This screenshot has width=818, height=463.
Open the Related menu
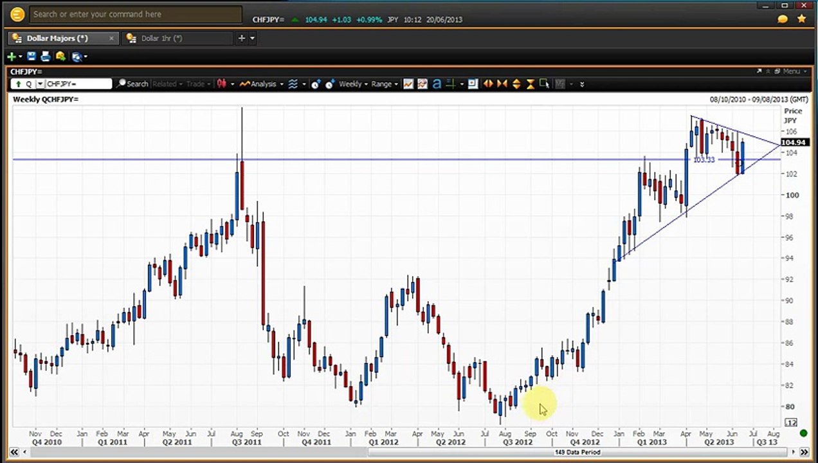(167, 84)
